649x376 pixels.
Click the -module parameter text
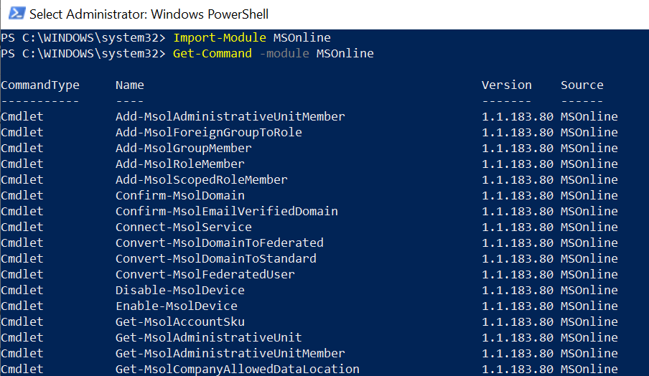coord(284,53)
